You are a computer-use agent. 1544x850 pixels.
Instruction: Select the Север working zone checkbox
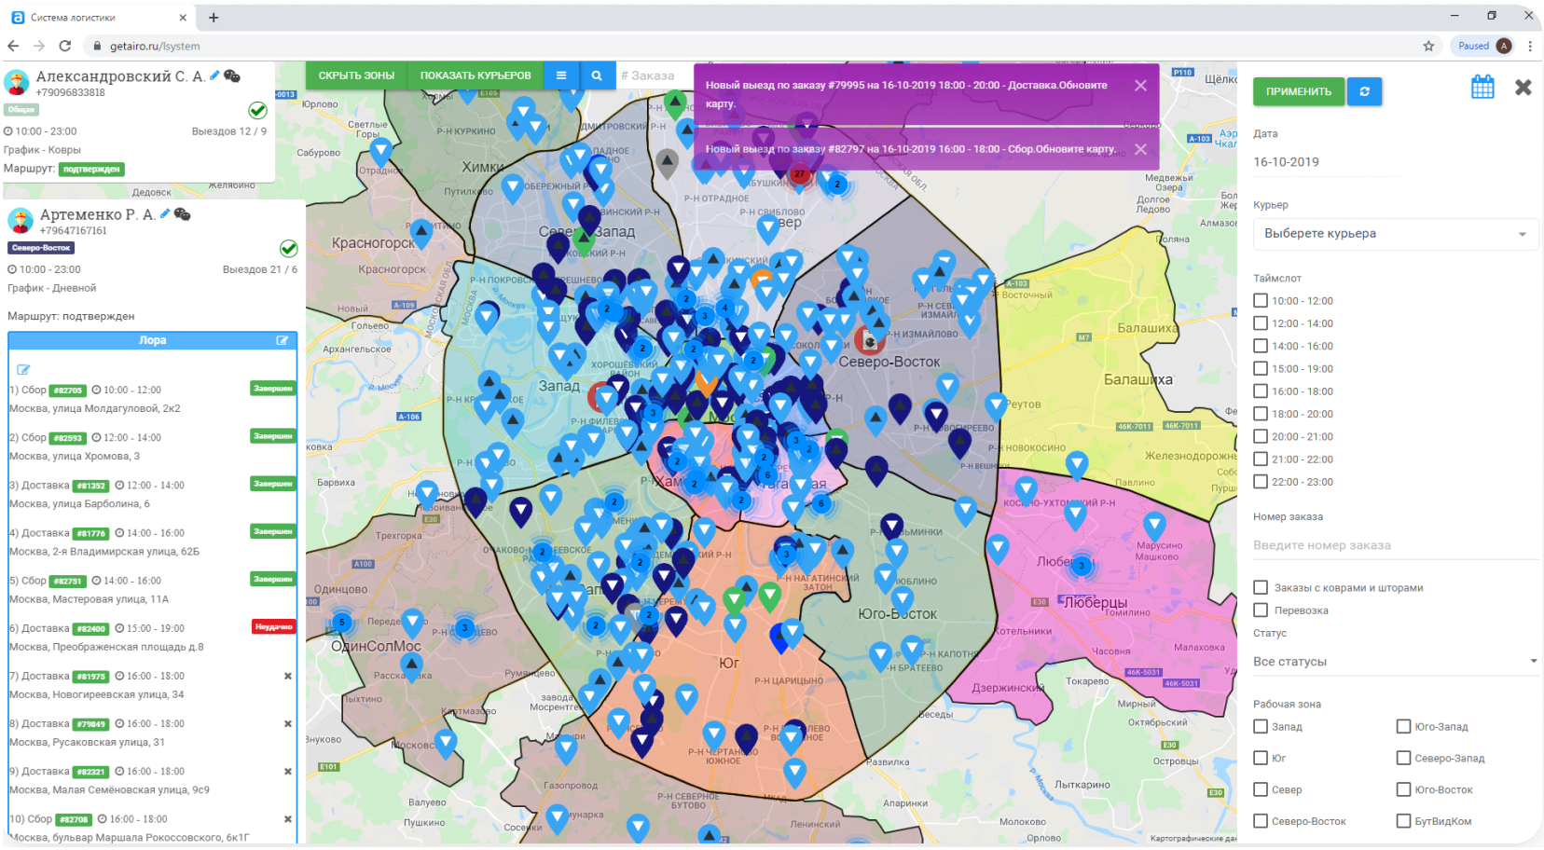[1261, 790]
